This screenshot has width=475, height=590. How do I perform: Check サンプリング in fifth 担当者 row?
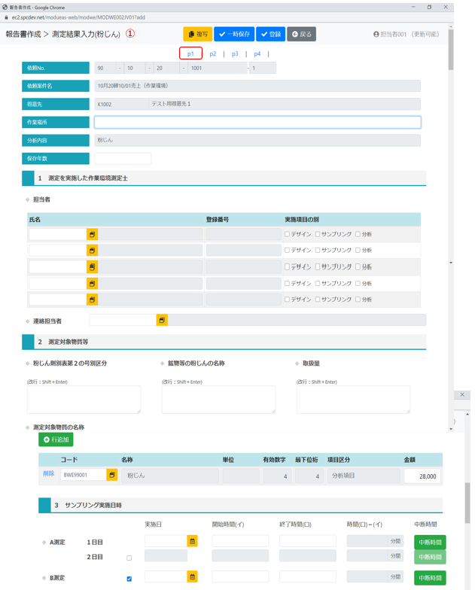(318, 300)
